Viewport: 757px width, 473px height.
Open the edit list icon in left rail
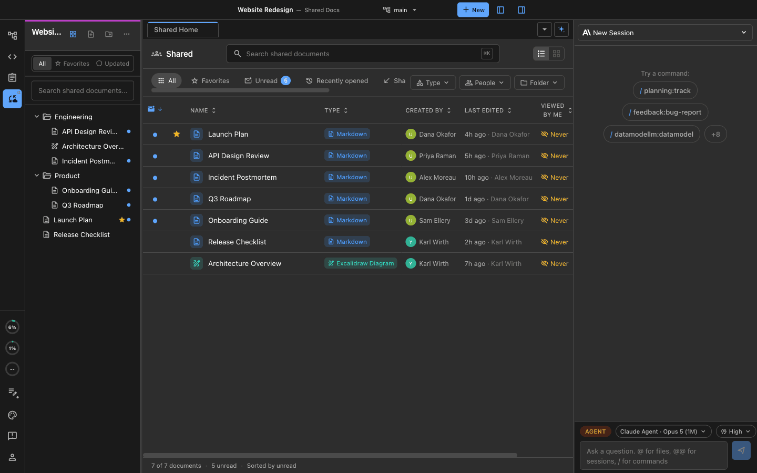click(12, 393)
